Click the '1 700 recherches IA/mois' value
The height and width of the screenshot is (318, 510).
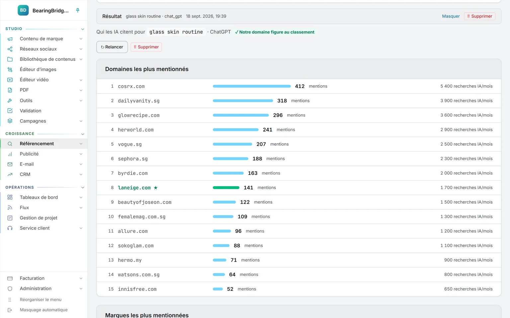(x=467, y=187)
